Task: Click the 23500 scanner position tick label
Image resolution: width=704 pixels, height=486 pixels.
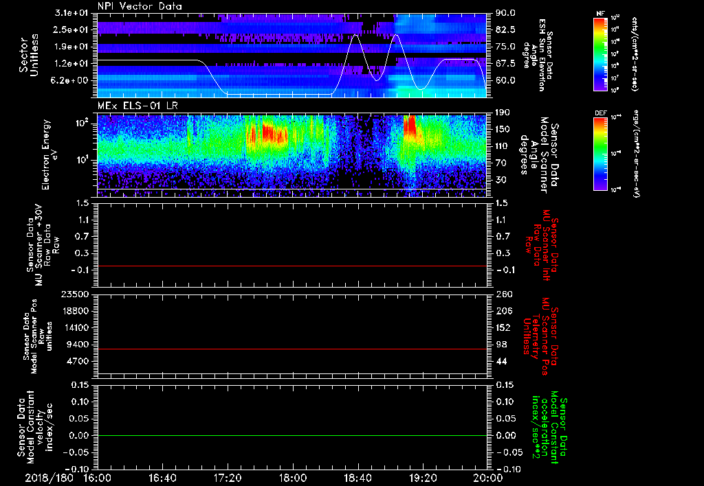Action: point(74,294)
